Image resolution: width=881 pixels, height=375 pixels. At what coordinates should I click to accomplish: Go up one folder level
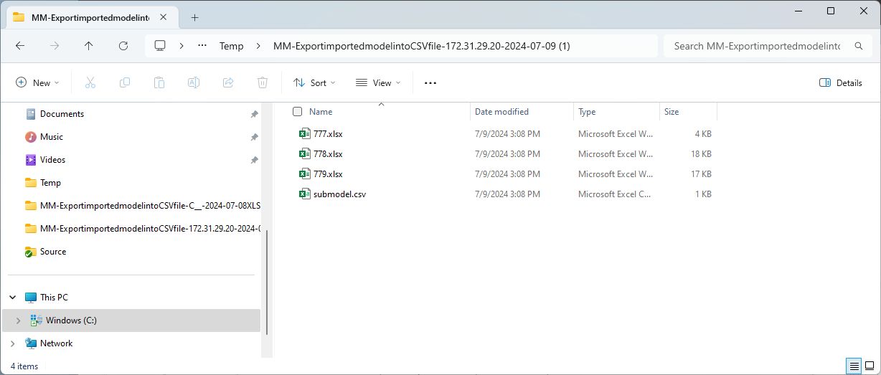click(x=89, y=46)
